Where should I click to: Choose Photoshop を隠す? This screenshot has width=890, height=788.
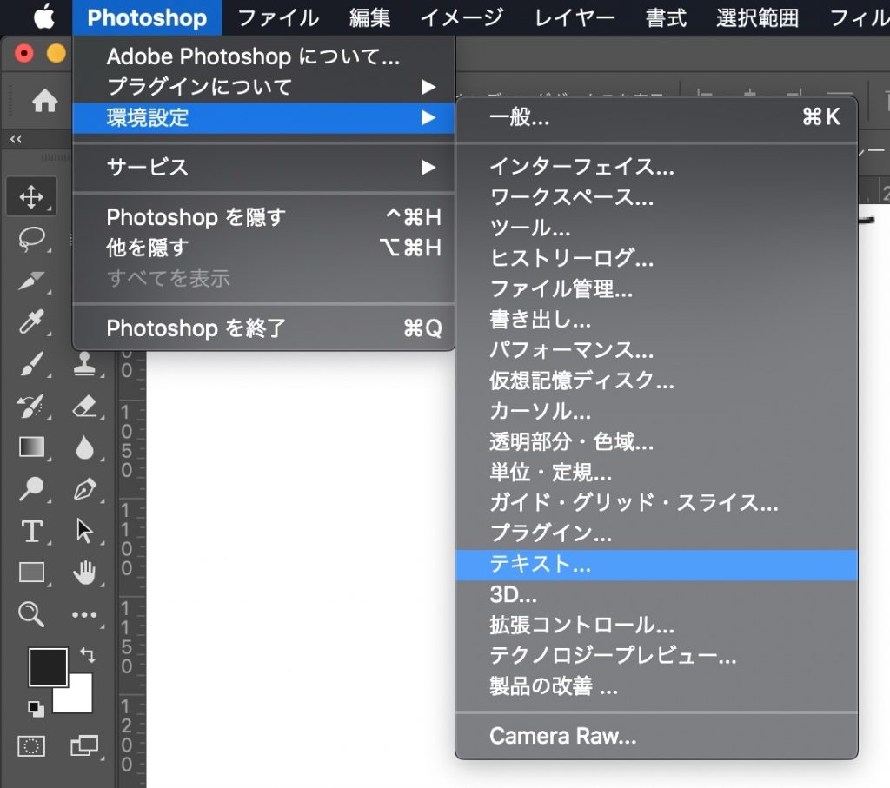264,216
